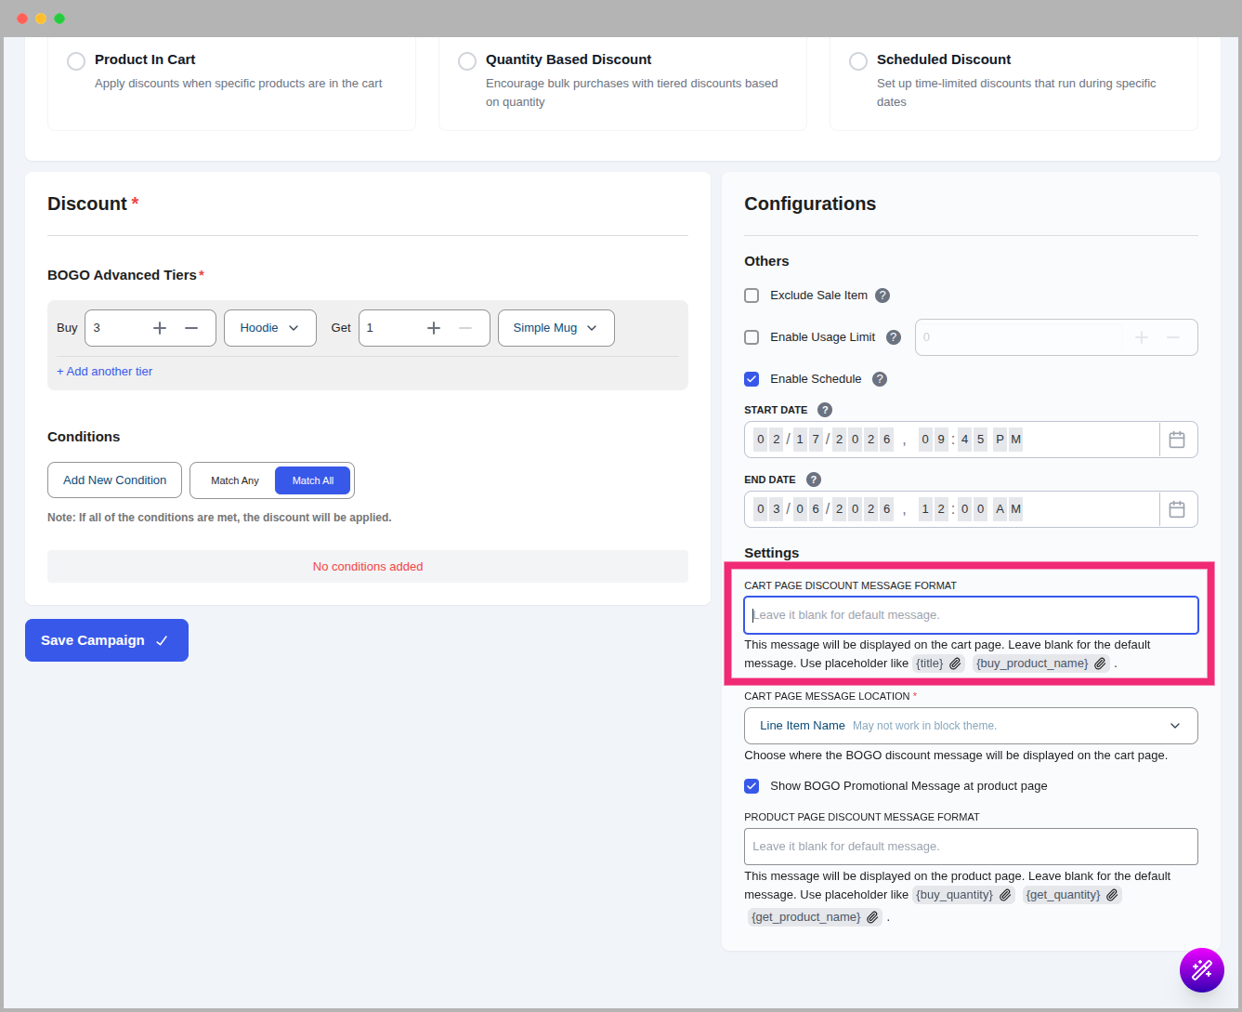Click the Add another tier link
Image resolution: width=1242 pixels, height=1012 pixels.
[104, 372]
